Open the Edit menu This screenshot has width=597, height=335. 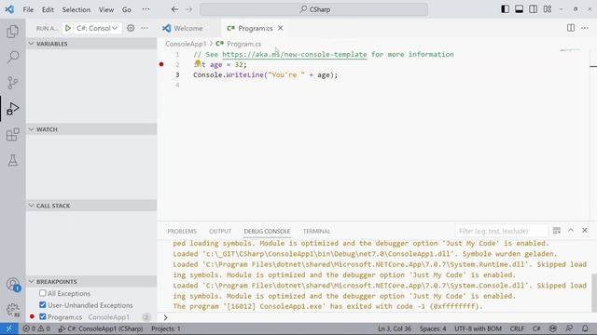48,9
